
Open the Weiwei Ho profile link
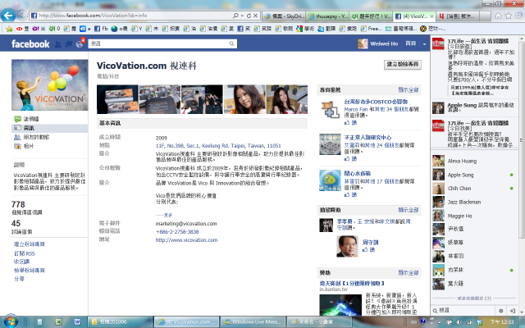tap(384, 43)
